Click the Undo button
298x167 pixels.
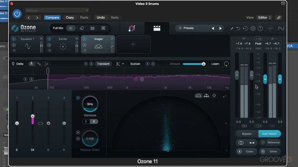(101, 18)
